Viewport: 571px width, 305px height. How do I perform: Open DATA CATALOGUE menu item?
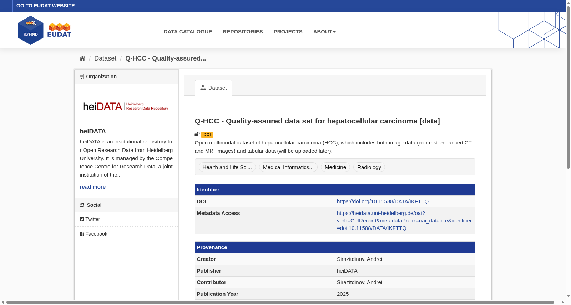click(188, 32)
